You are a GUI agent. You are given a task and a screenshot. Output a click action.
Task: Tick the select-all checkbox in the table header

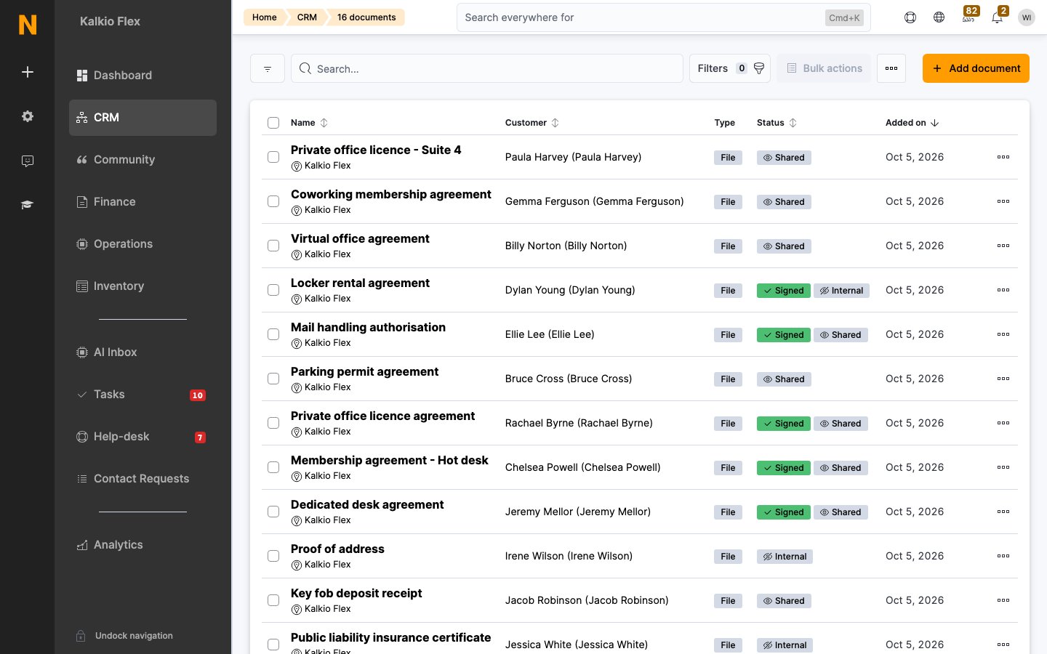[x=273, y=123]
